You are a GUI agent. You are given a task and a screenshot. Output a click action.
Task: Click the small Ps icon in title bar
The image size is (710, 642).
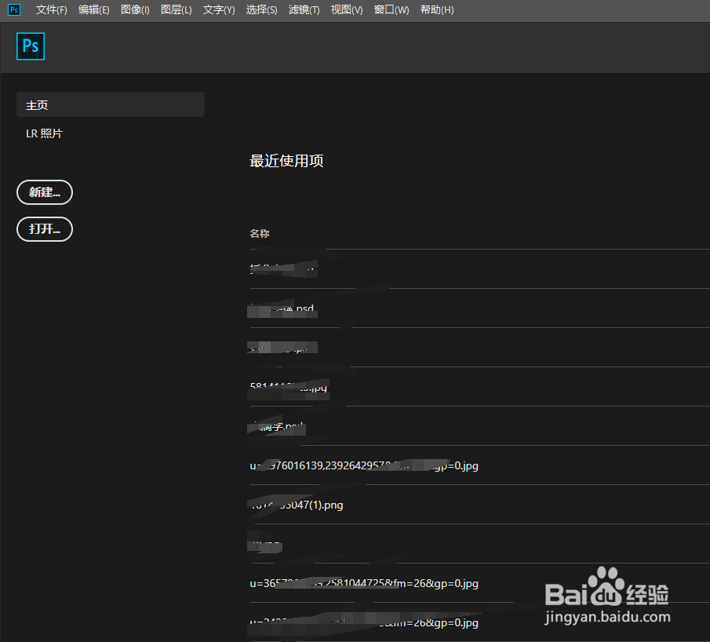14,9
